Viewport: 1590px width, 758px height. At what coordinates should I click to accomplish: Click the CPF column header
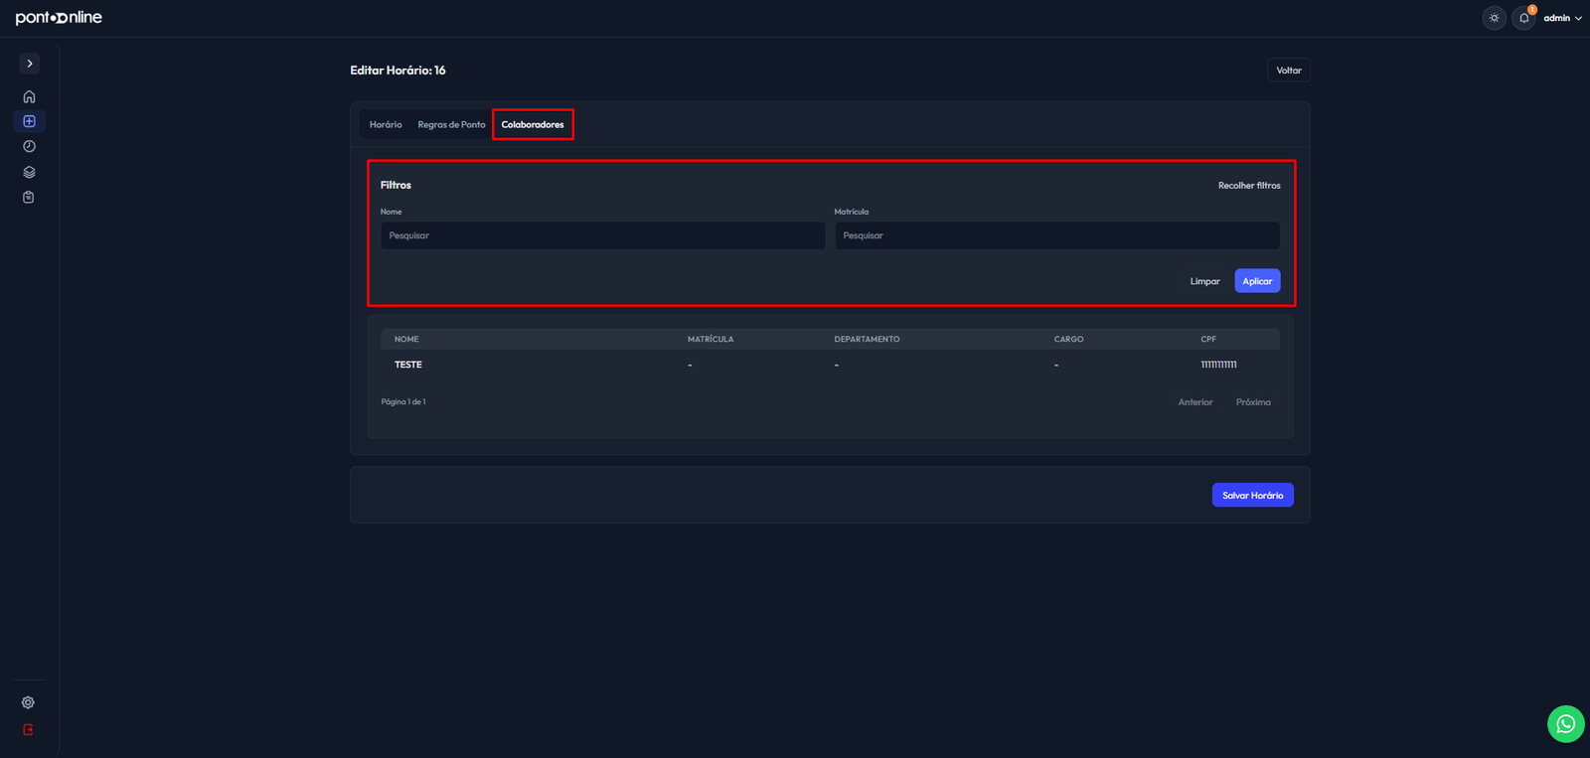tap(1208, 339)
